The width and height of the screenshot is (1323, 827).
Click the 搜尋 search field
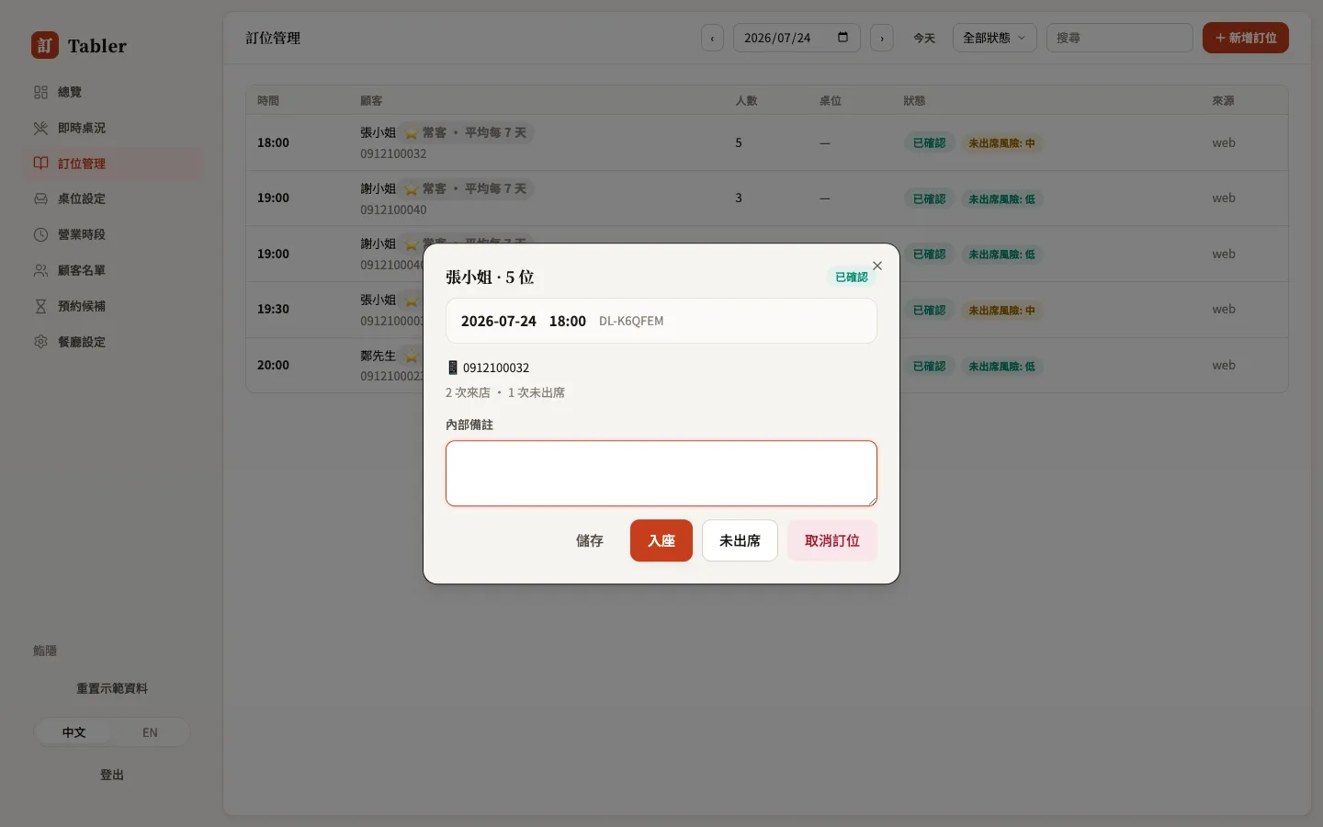(1119, 38)
